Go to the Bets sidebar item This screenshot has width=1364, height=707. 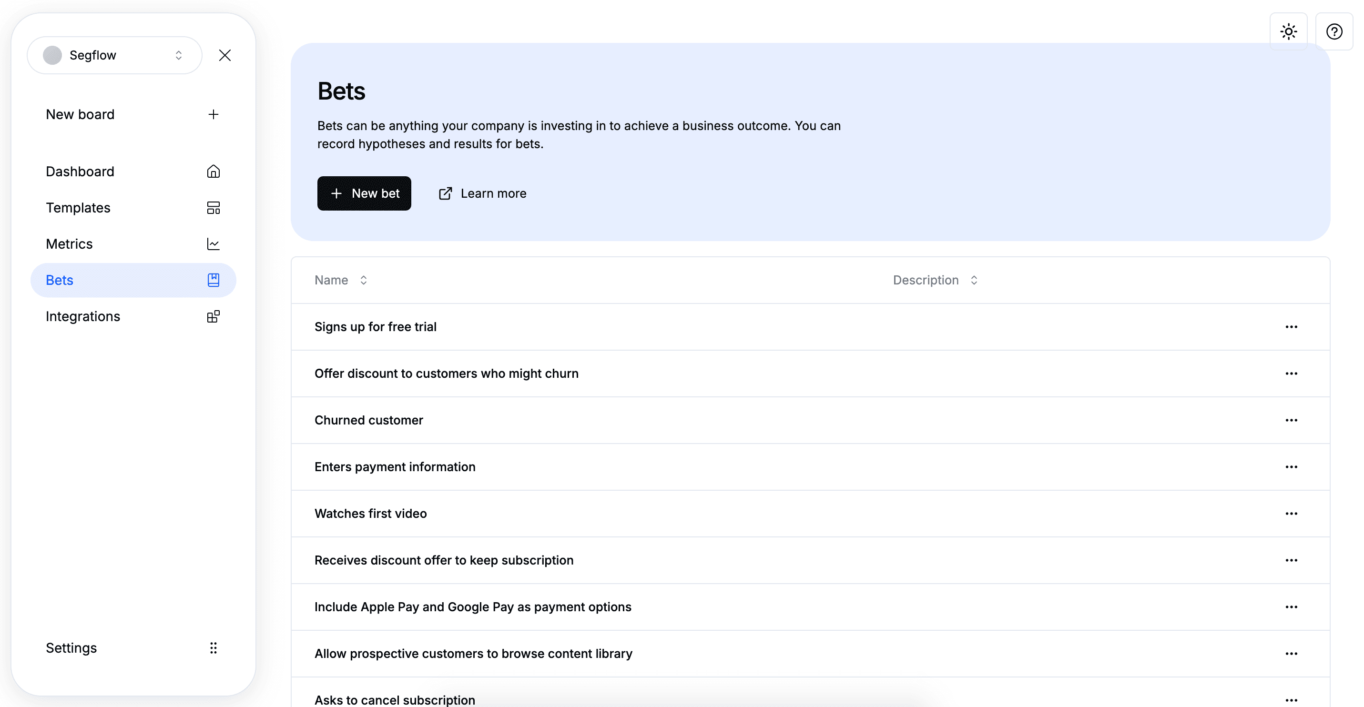[x=133, y=280]
